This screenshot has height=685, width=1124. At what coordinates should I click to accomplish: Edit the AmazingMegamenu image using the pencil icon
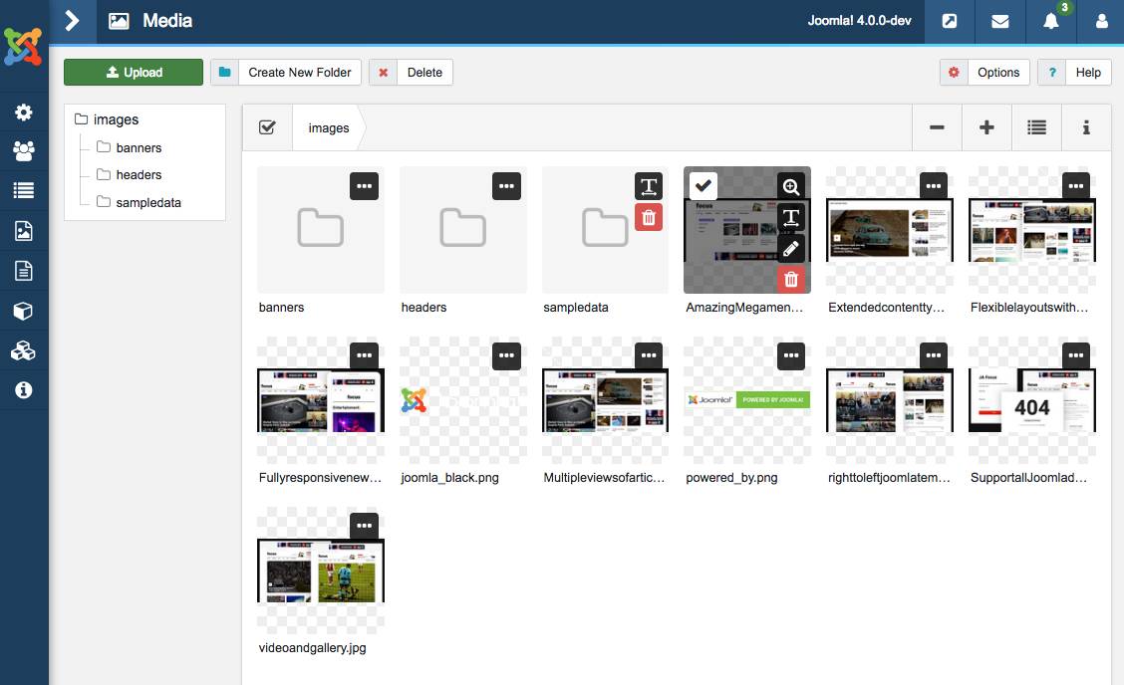click(790, 248)
